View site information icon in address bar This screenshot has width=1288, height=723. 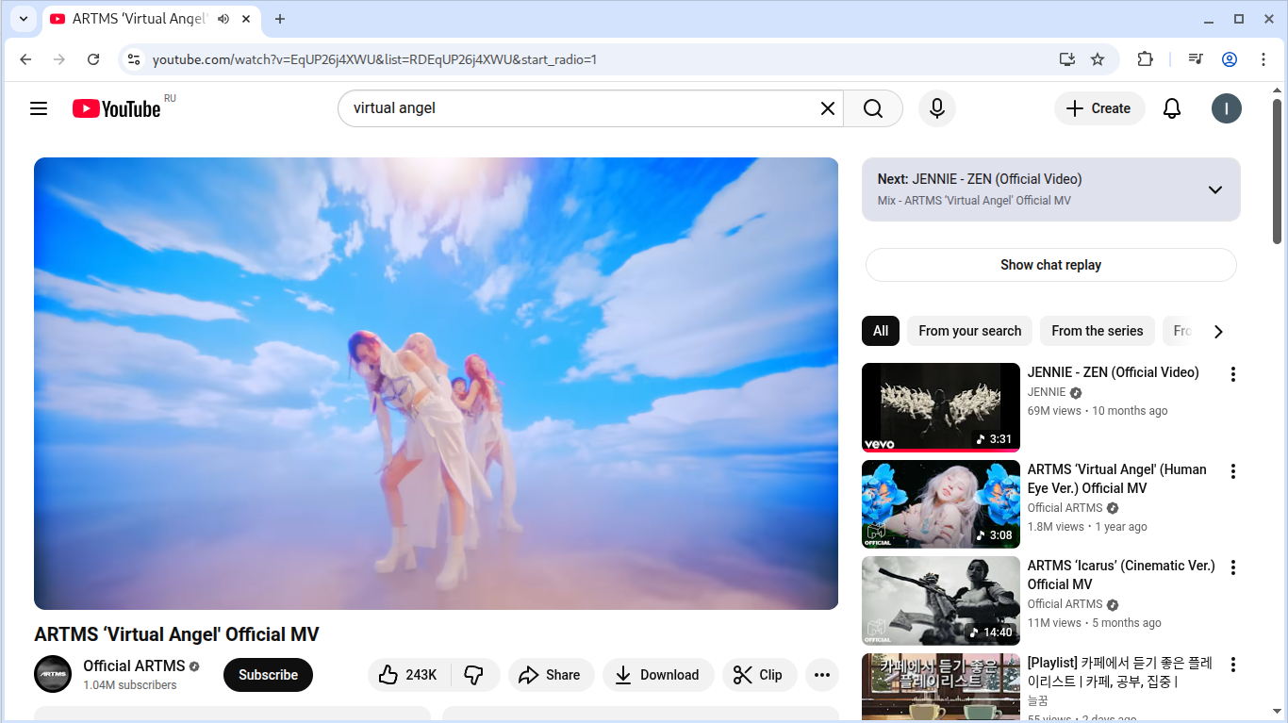tap(134, 59)
